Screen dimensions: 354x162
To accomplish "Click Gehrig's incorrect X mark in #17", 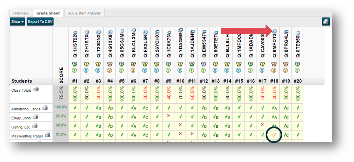I will 262,124.
